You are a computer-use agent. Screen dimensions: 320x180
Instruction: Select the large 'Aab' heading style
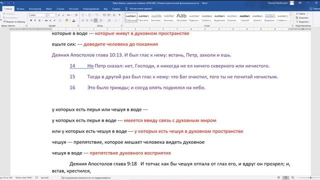point(181,18)
